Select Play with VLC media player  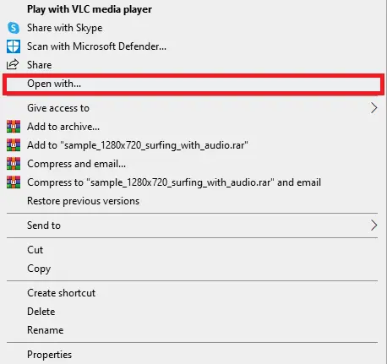90,9
